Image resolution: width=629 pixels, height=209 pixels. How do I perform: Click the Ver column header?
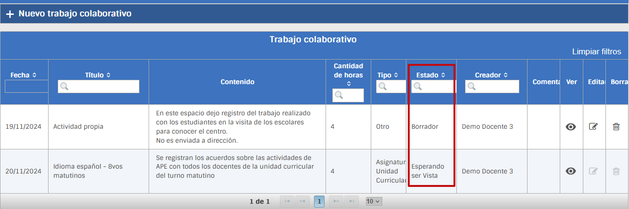pos(571,82)
